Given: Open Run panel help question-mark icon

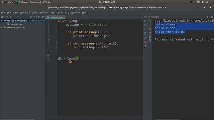Looking at the screenshot, I should pyautogui.click(x=145, y=46).
